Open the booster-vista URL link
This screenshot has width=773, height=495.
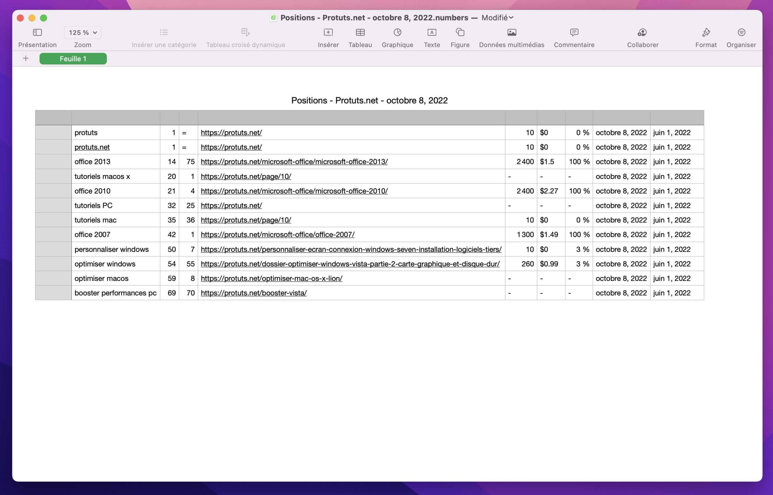coord(254,293)
